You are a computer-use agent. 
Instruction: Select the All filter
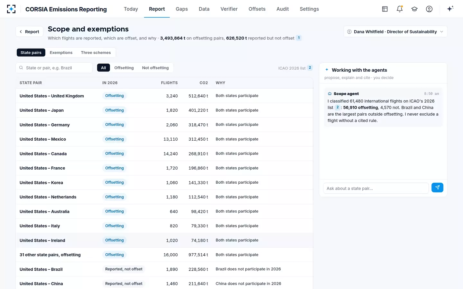pyautogui.click(x=104, y=68)
